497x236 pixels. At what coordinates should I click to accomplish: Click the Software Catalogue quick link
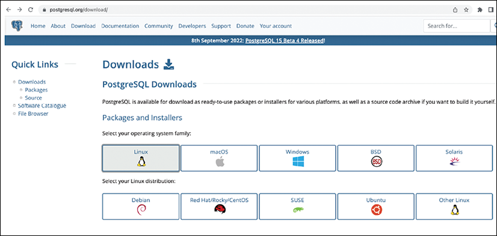coord(42,106)
